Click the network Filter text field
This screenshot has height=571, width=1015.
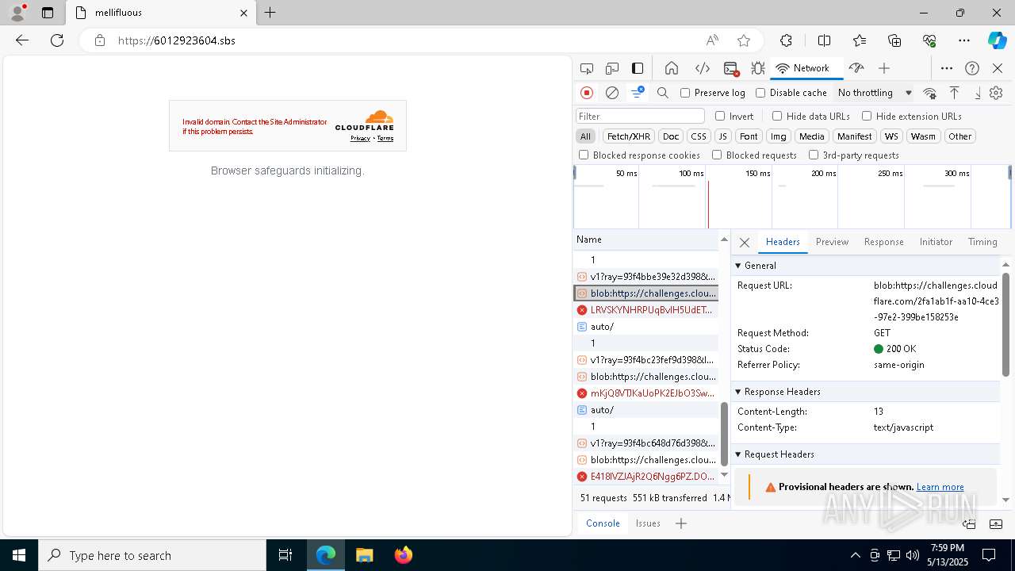640,117
